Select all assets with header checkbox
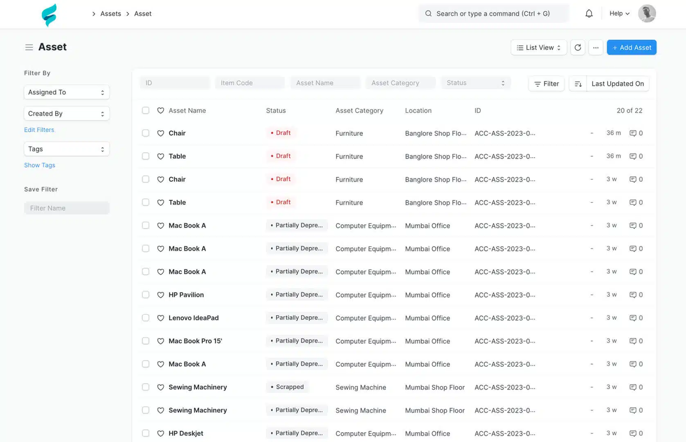 [146, 110]
